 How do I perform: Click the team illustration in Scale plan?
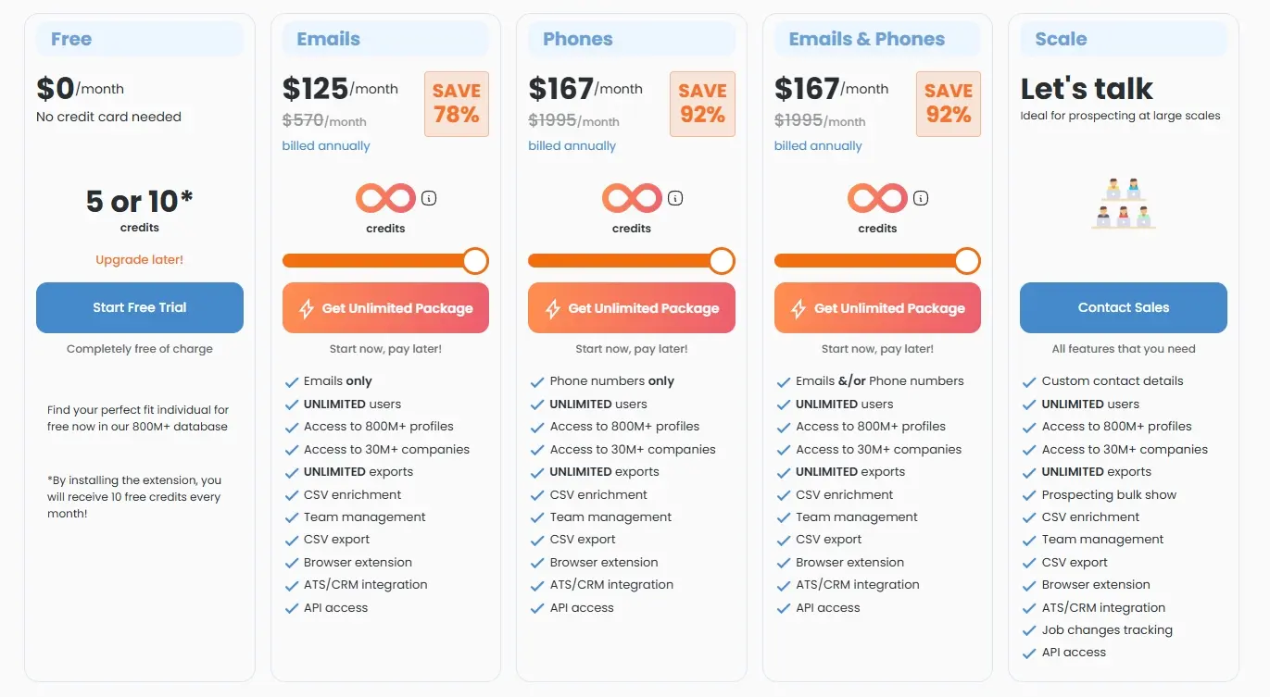[1124, 204]
